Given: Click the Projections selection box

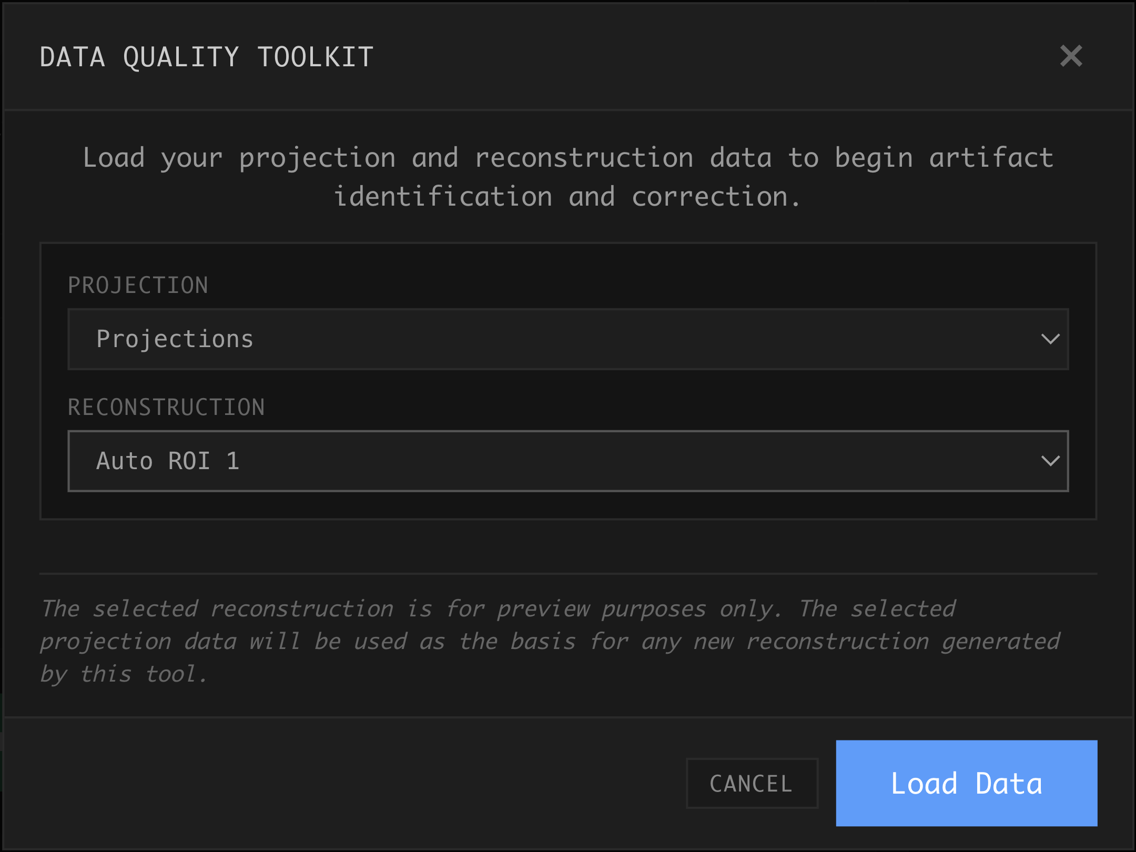Looking at the screenshot, I should coord(568,340).
